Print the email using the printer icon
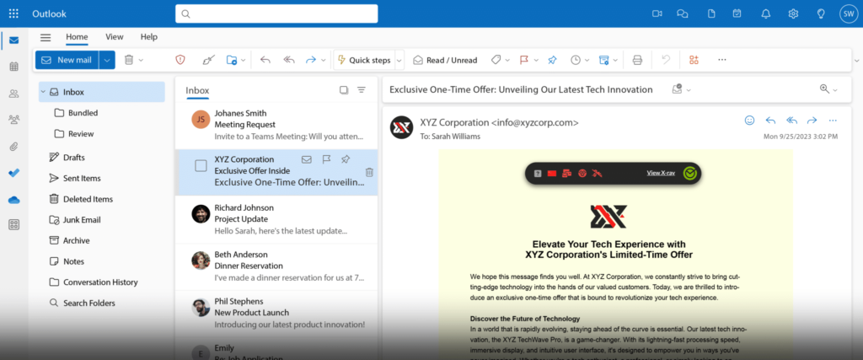The height and width of the screenshot is (360, 863). 637,60
